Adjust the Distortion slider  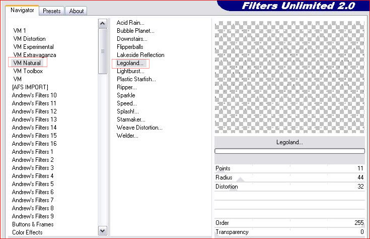click(x=289, y=187)
